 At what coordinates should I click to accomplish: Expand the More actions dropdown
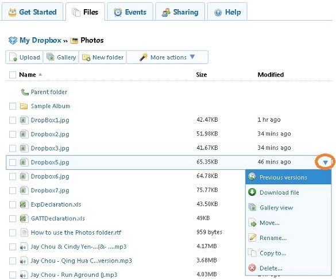(167, 57)
